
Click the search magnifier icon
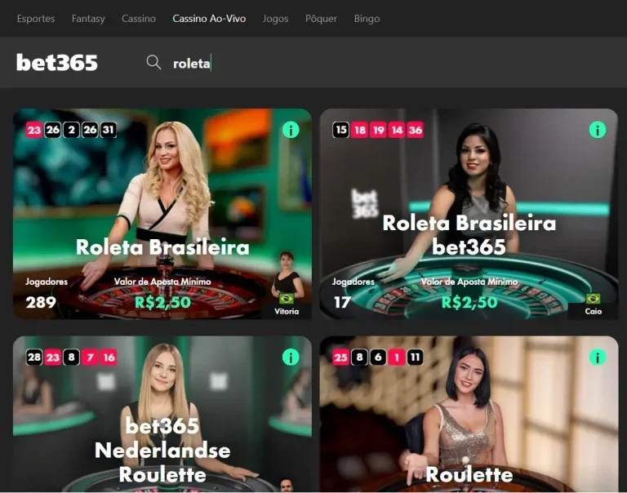[x=153, y=62]
